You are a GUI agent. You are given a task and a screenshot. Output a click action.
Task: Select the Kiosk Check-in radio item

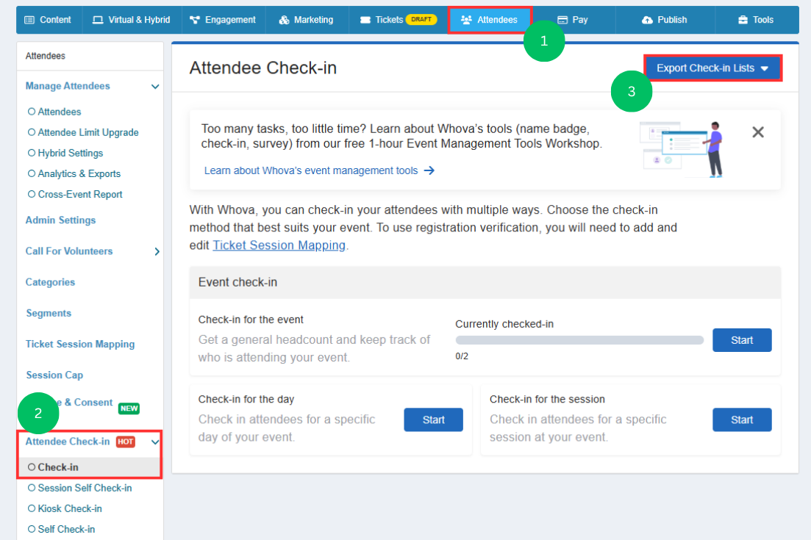65,508
